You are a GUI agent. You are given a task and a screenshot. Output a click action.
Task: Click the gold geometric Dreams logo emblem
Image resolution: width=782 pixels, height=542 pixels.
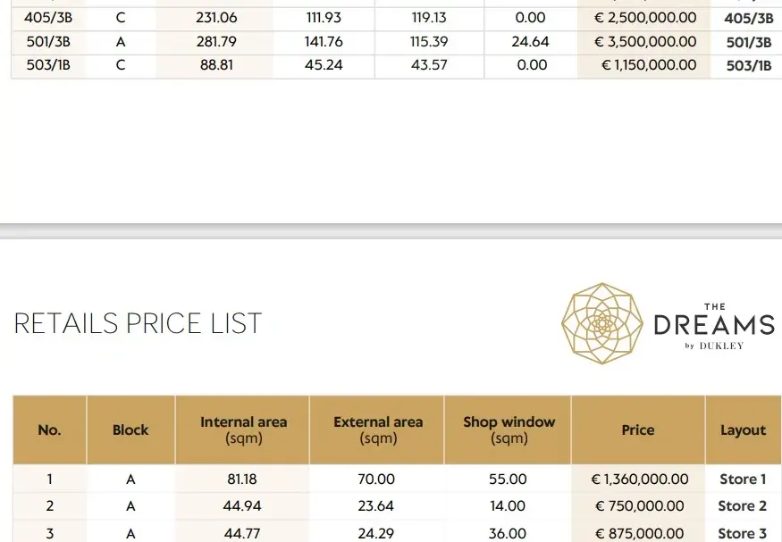601,323
